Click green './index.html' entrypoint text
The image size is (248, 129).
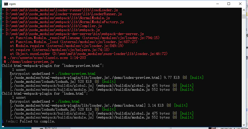click(68, 101)
